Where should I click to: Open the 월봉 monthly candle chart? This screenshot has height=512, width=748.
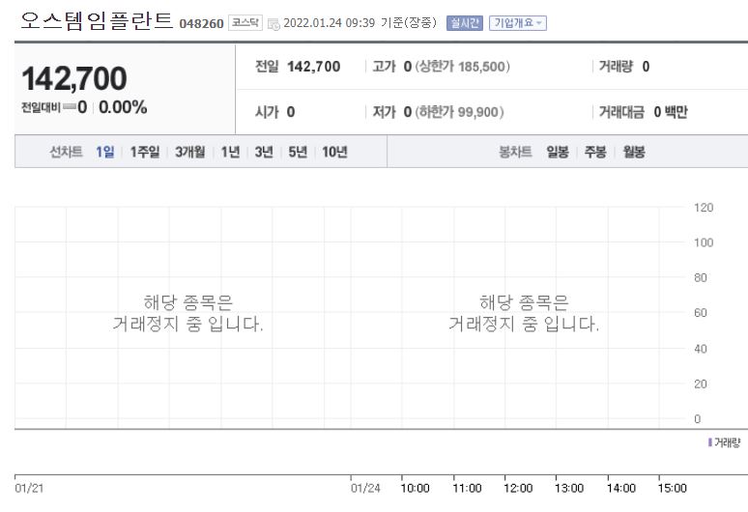pyautogui.click(x=634, y=152)
